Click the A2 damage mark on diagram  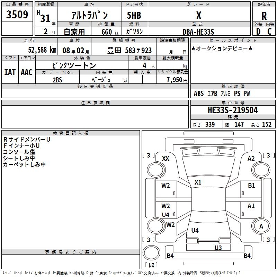[x=251, y=159]
